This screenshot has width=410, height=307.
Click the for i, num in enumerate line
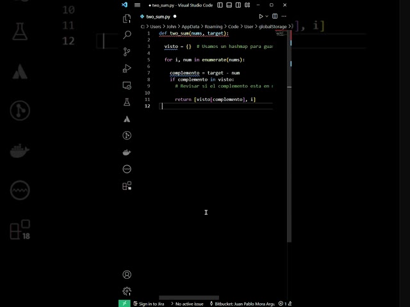coord(204,59)
